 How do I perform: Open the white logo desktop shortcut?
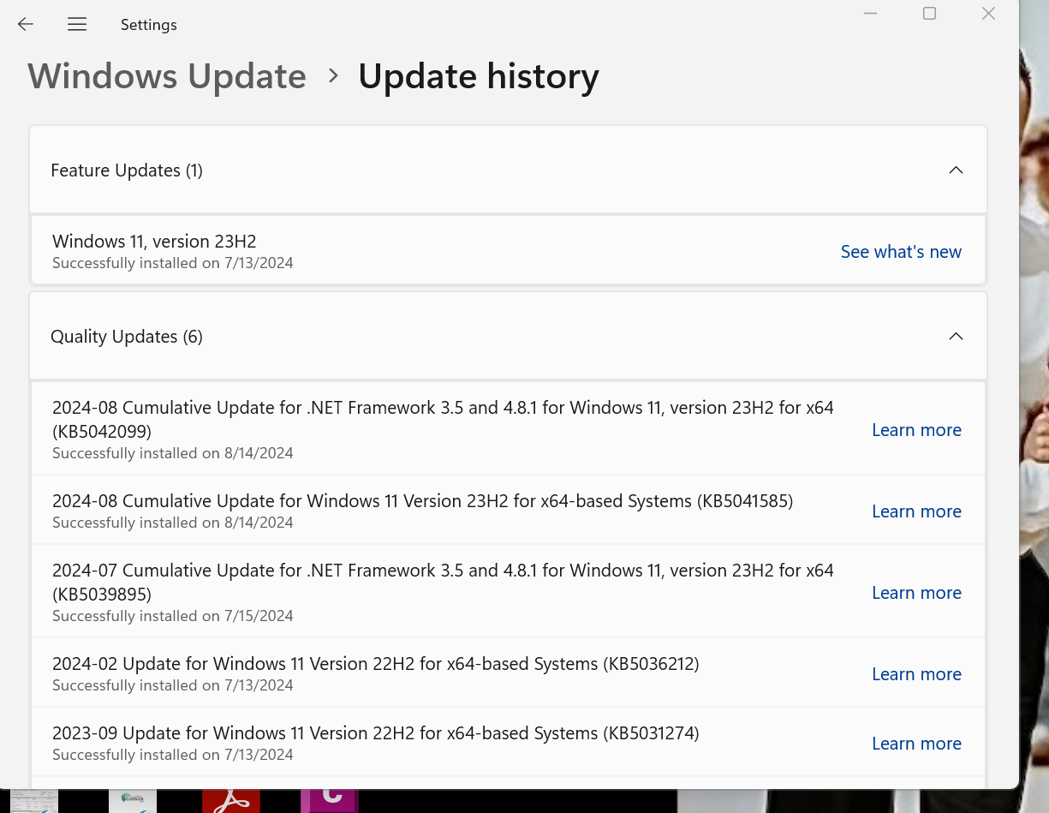pyautogui.click(x=133, y=802)
